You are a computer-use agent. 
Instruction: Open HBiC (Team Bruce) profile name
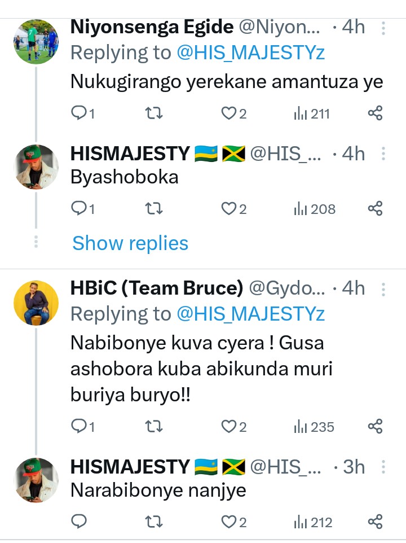point(156,289)
